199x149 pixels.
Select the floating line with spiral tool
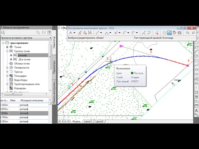coord(116,33)
